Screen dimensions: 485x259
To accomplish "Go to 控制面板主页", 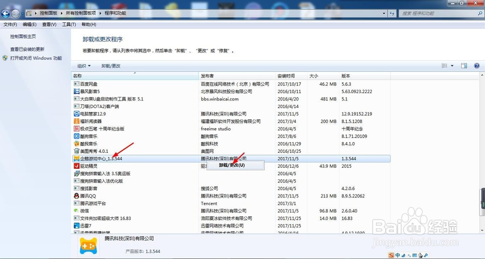I will click(x=23, y=36).
